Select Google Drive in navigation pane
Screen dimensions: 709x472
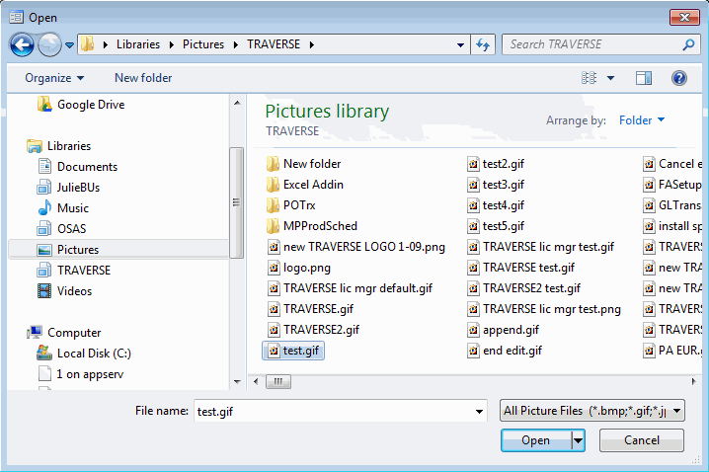tap(90, 105)
